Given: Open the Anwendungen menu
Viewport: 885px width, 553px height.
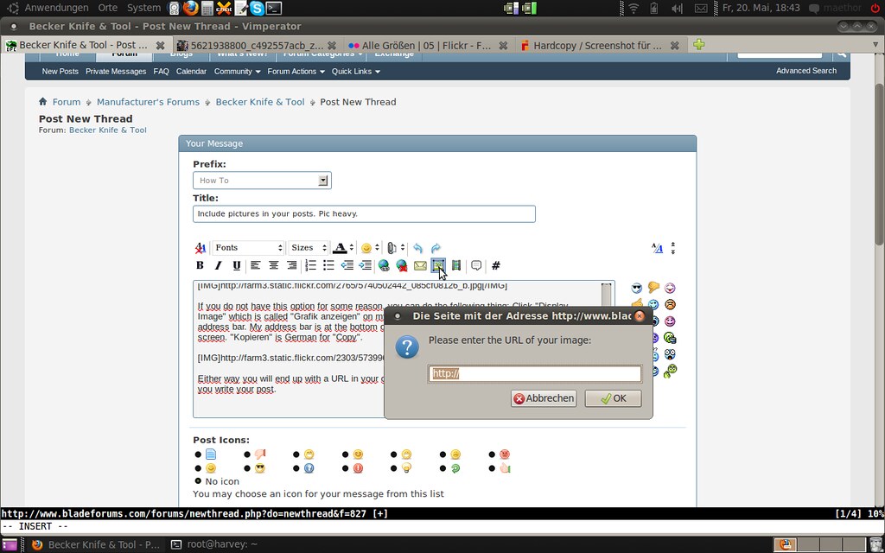Looking at the screenshot, I should click(56, 8).
